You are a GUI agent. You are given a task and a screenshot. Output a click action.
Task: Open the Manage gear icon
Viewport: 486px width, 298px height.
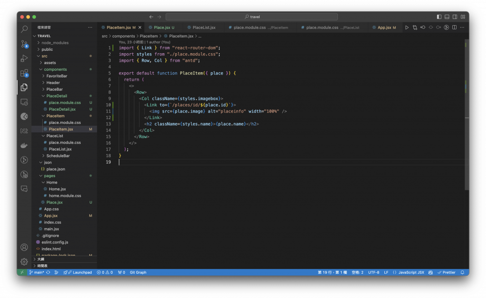tap(24, 261)
